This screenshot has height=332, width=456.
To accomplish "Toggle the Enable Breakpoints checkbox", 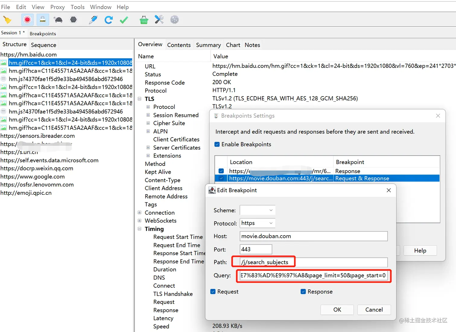I will tap(217, 144).
